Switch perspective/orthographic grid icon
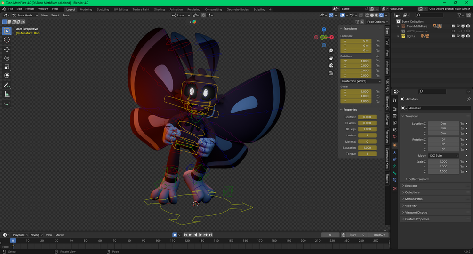473x254 pixels. (x=331, y=73)
